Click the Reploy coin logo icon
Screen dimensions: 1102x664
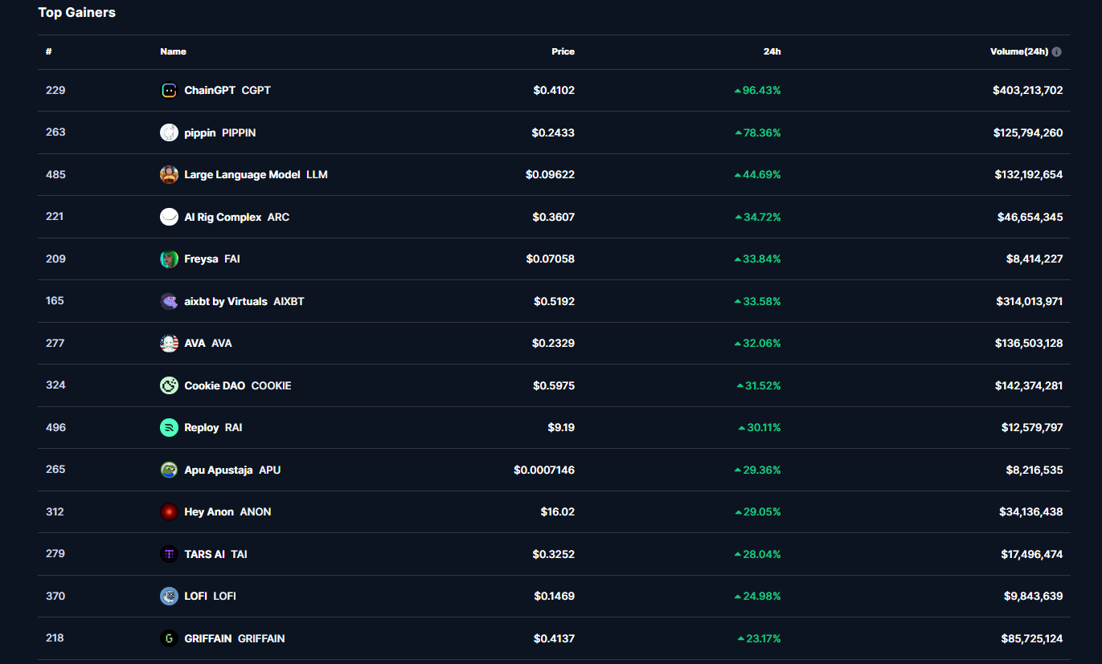coord(169,428)
